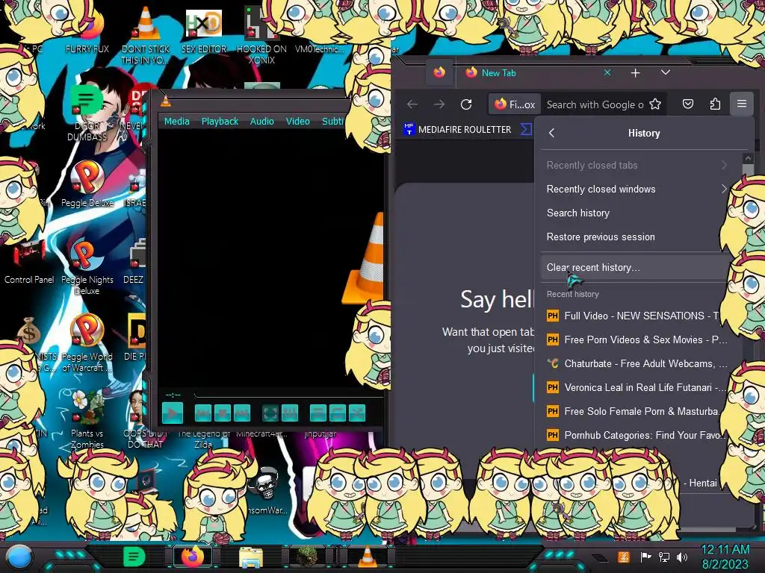Open the Control Panel desktop icon
The height and width of the screenshot is (573, 765).
[29, 262]
